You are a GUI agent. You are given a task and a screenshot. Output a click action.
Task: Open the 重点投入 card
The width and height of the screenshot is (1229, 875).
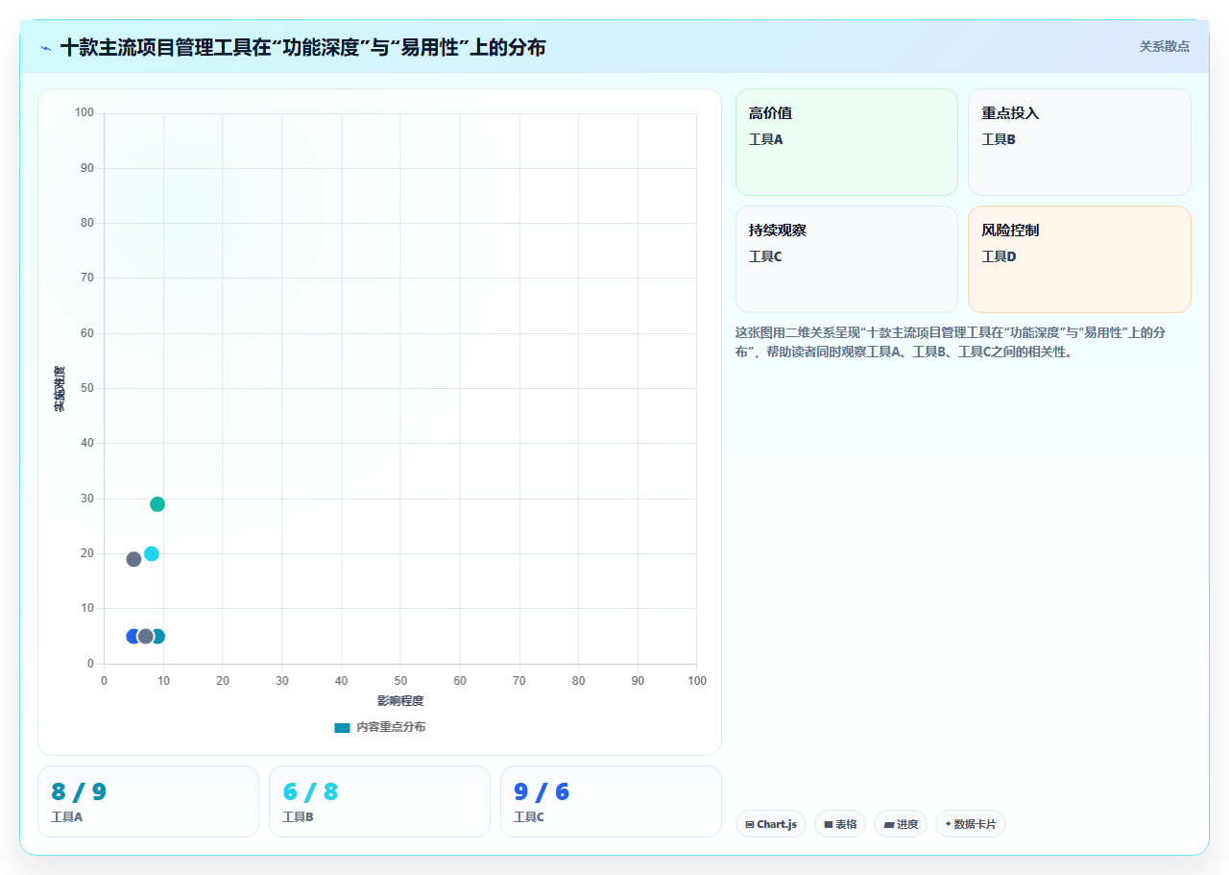point(1079,142)
